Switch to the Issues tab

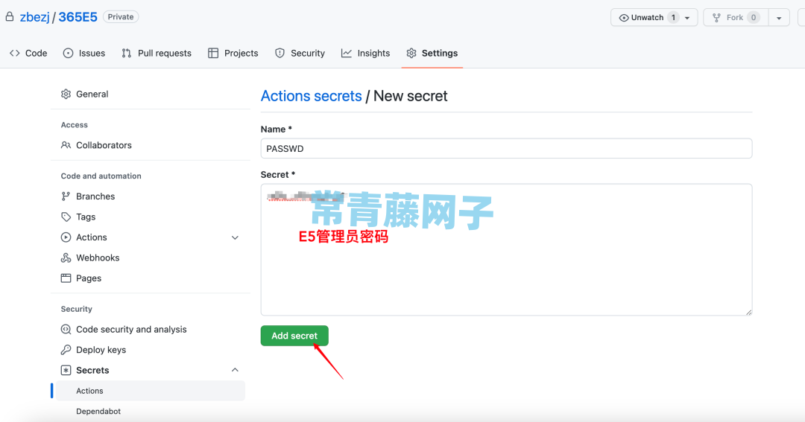tap(84, 54)
